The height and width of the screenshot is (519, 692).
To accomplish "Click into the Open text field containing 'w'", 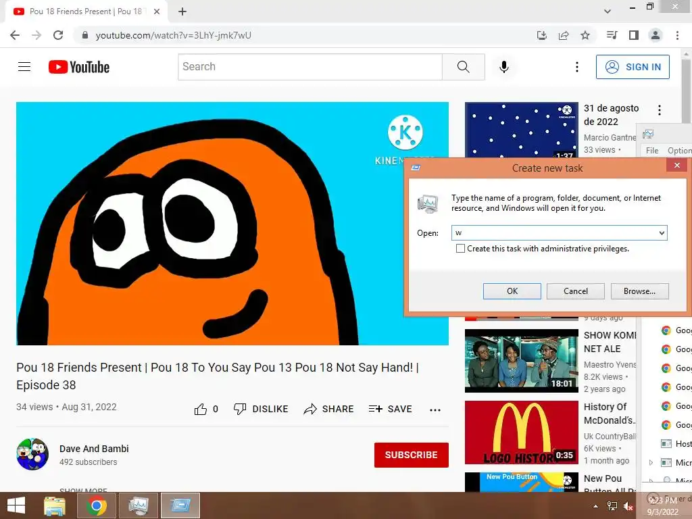I will click(x=554, y=233).
